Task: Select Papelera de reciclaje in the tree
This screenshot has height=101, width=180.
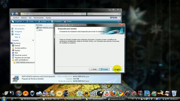Action: click(22, 58)
